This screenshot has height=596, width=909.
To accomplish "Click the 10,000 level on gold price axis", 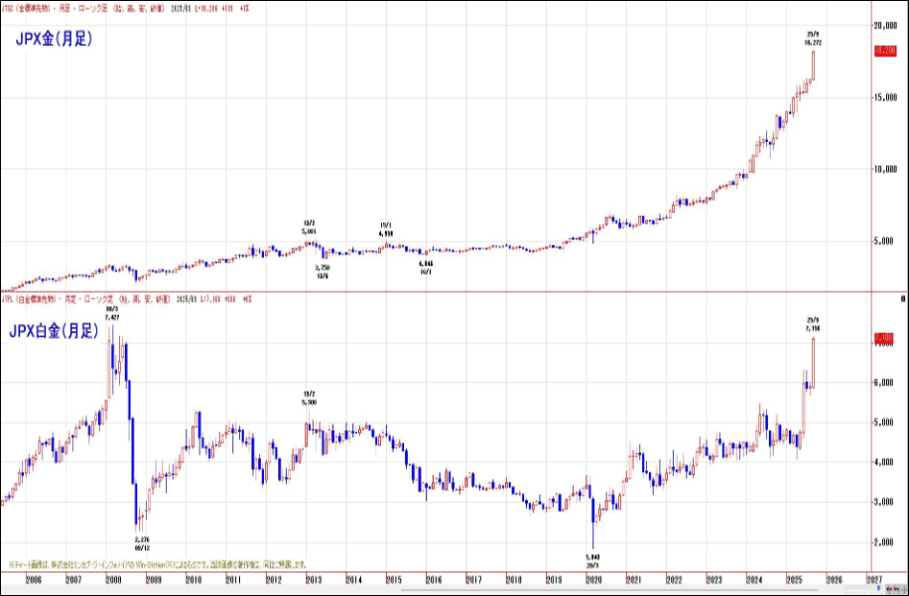I will click(x=888, y=169).
